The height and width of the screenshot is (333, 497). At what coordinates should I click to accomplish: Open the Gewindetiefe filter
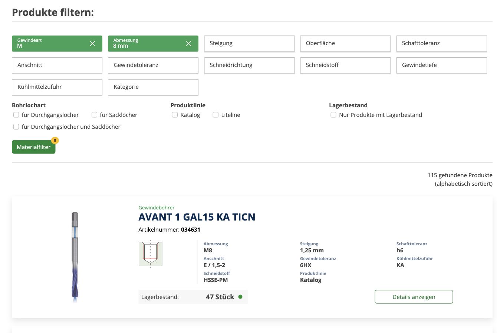(441, 65)
